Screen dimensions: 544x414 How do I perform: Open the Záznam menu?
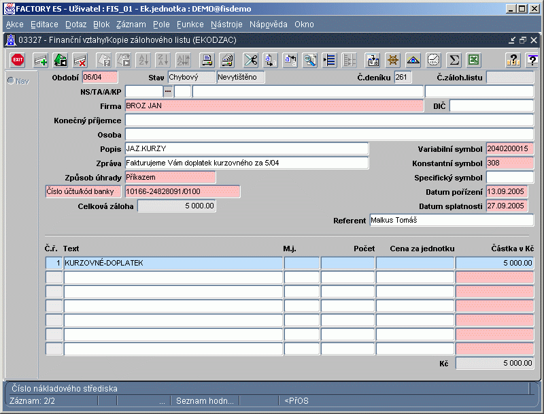pos(131,25)
